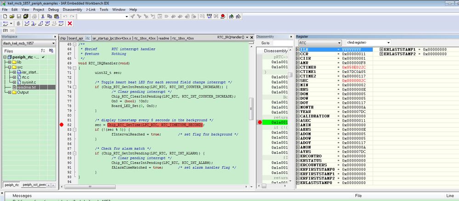Image resolution: width=459 pixels, height=201 pixels.
Task: Click the Paste clipboard icon
Action: click(57, 17)
